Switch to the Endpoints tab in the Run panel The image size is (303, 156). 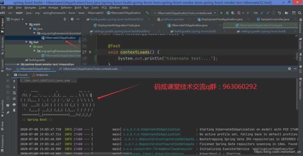click(40, 75)
